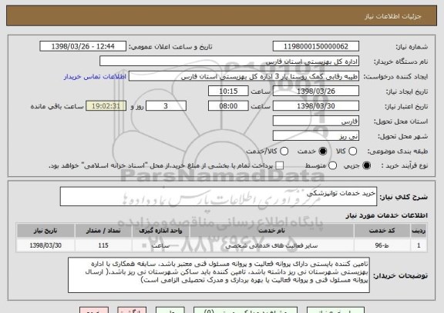Choose the جزیی purchase type radio
Viewport: 444px width, 313px height.
click(366, 165)
